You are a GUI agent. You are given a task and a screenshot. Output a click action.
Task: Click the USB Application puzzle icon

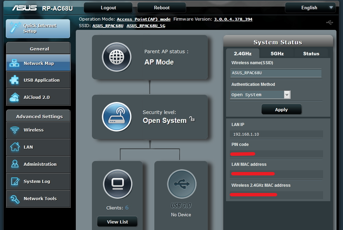pos(14,80)
